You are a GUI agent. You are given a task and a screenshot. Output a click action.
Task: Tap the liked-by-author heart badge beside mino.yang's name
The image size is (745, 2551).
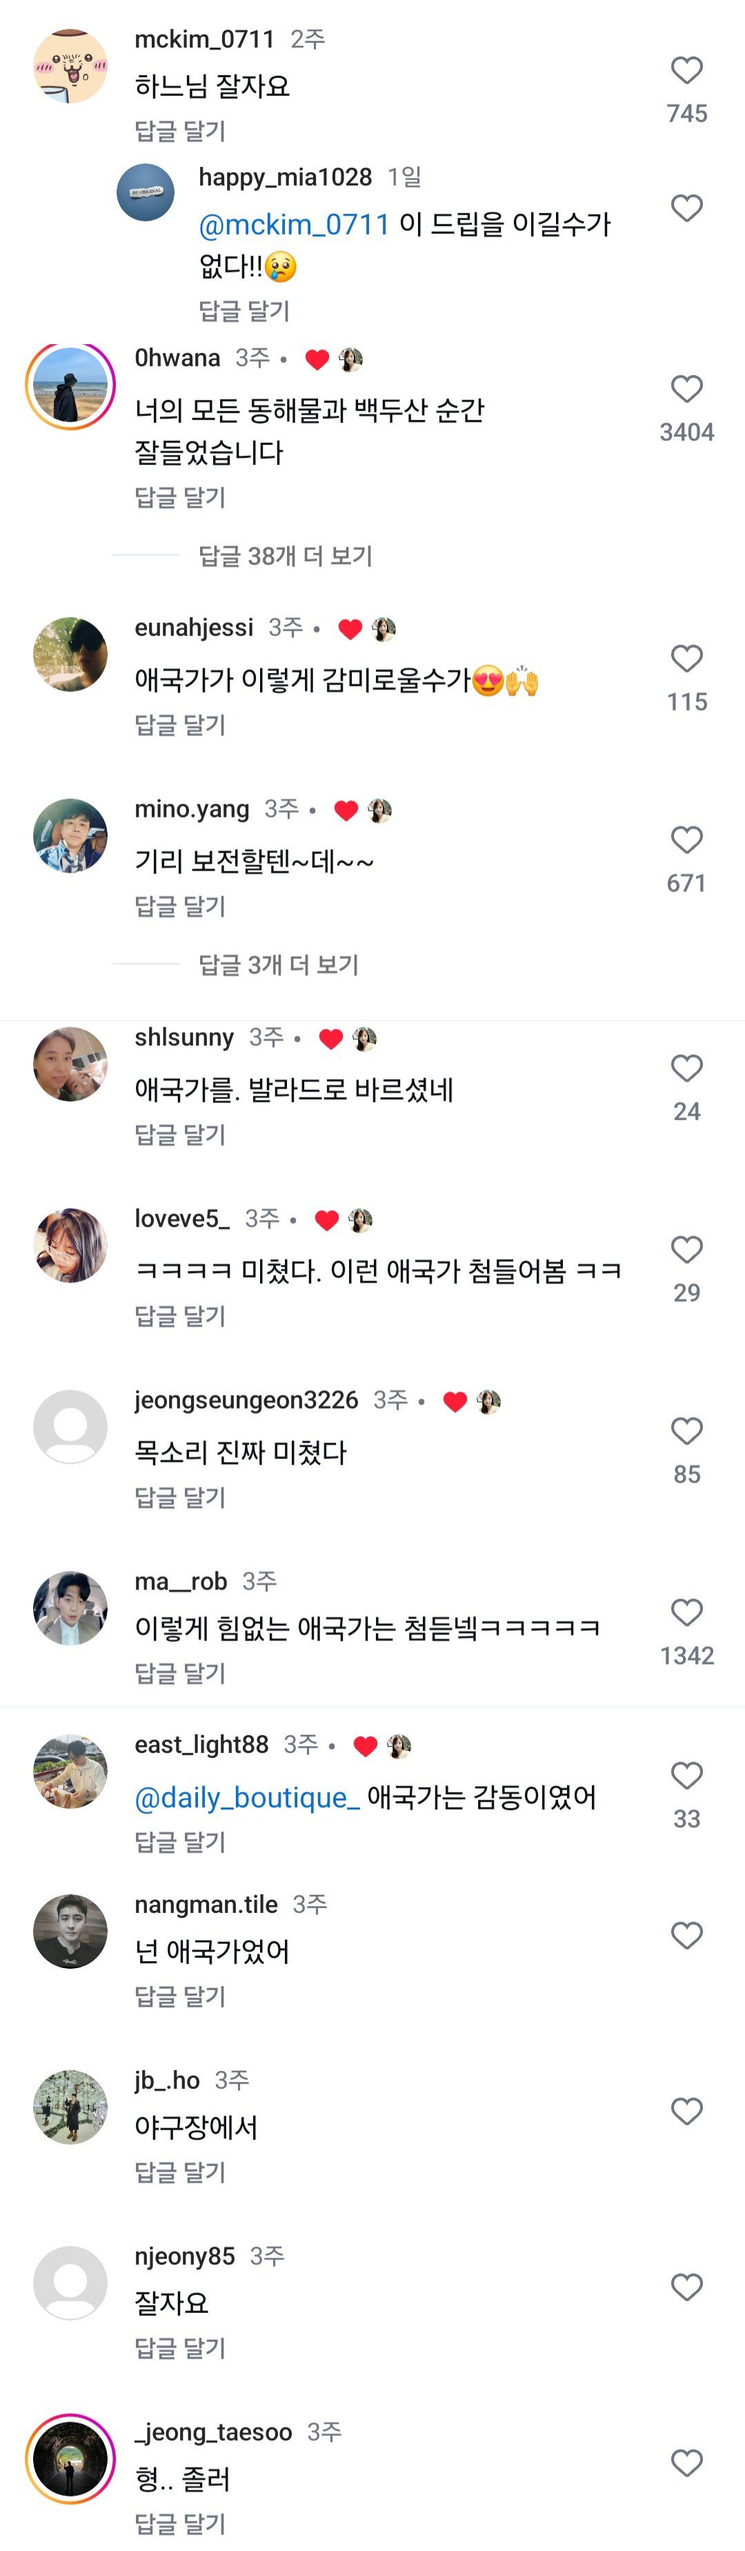click(x=346, y=809)
